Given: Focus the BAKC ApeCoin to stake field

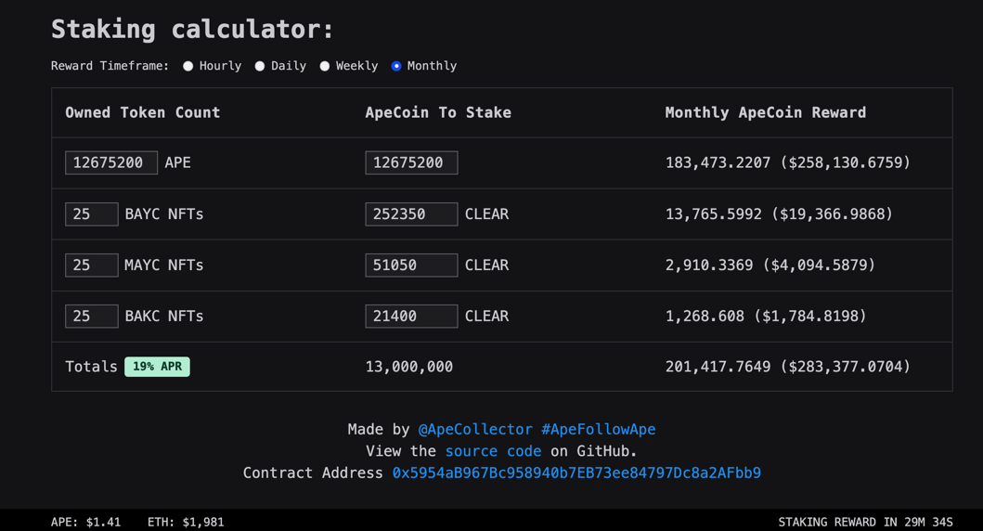Looking at the screenshot, I should (411, 316).
